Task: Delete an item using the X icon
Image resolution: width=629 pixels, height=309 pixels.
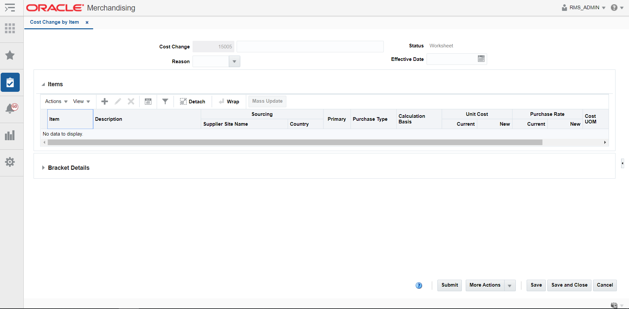Action: [x=131, y=101]
